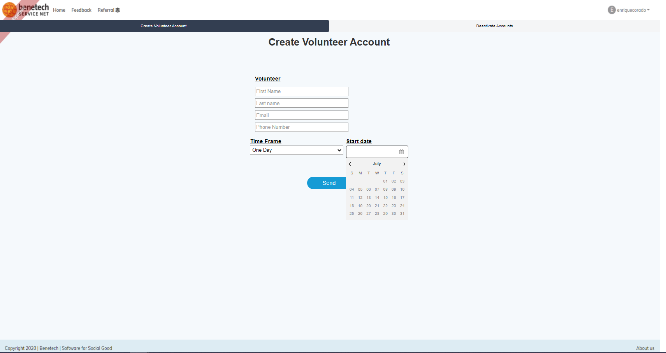Go to the Home page
Screen dimensions: 666x353
(59, 10)
